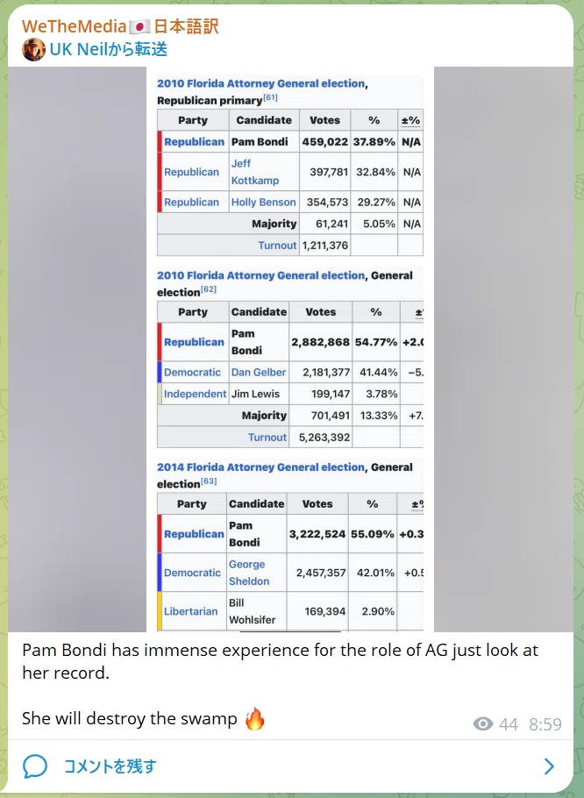The height and width of the screenshot is (798, 584).
Task: Open the Dan Gelber candidate link
Action: click(259, 372)
